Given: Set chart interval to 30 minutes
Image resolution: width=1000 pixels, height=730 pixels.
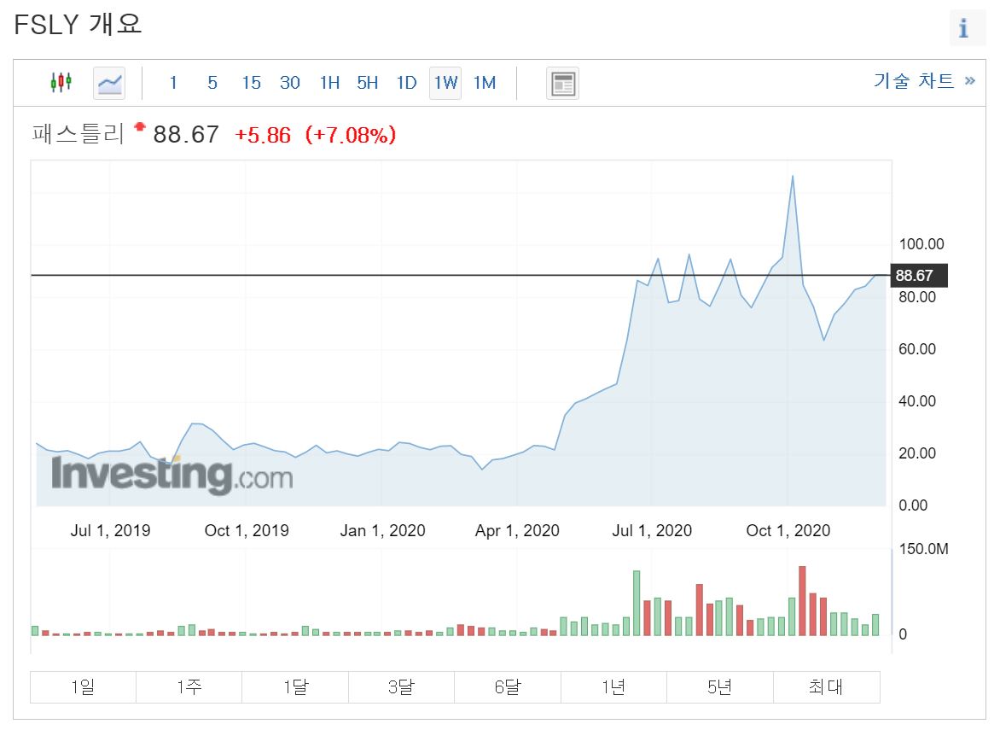Looking at the screenshot, I should click(x=289, y=83).
